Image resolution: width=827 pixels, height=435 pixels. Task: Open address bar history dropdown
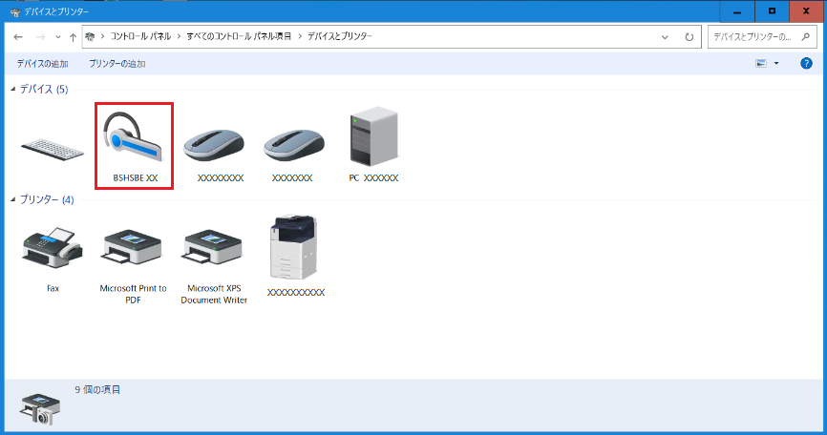(665, 37)
